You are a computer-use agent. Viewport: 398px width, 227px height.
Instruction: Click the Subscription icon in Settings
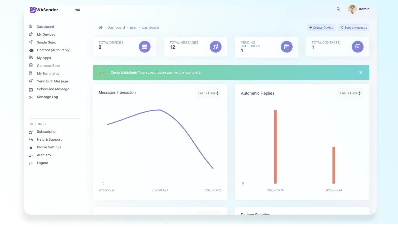[x=31, y=132]
